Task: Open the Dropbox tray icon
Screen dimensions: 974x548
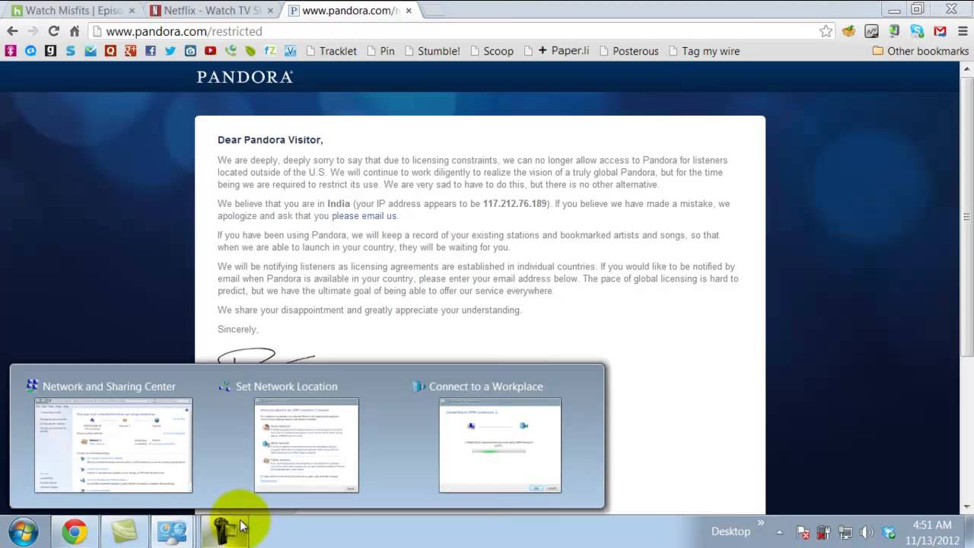Action: click(888, 532)
